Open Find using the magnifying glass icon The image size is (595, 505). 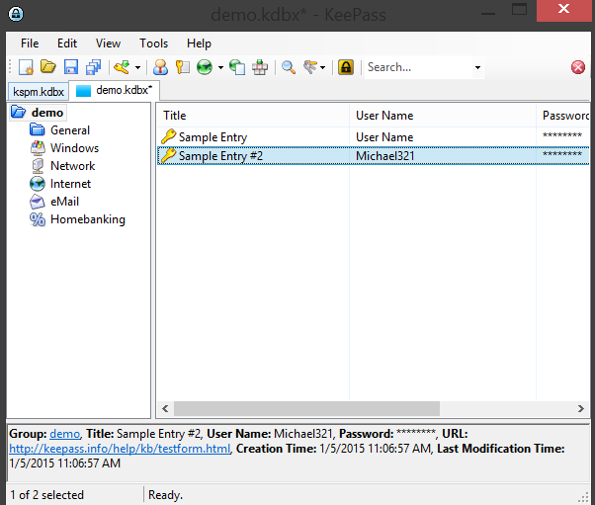click(289, 67)
